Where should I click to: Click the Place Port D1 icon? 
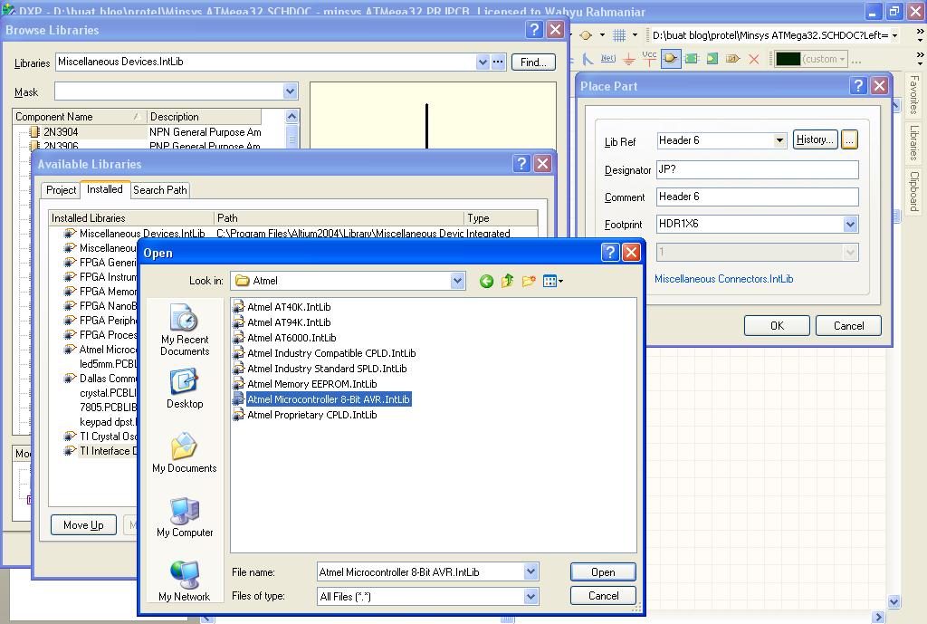pyautogui.click(x=733, y=59)
